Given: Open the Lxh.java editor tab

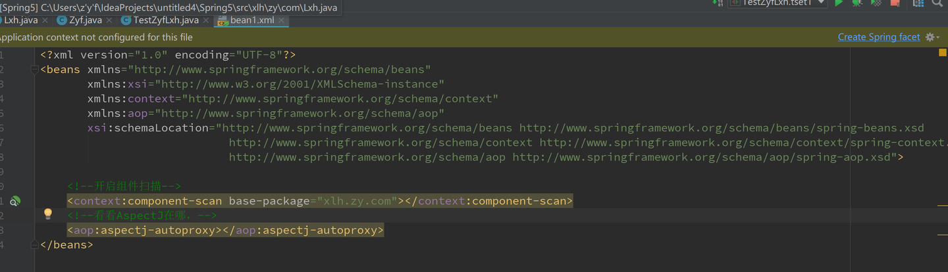Looking at the screenshot, I should pos(21,20).
